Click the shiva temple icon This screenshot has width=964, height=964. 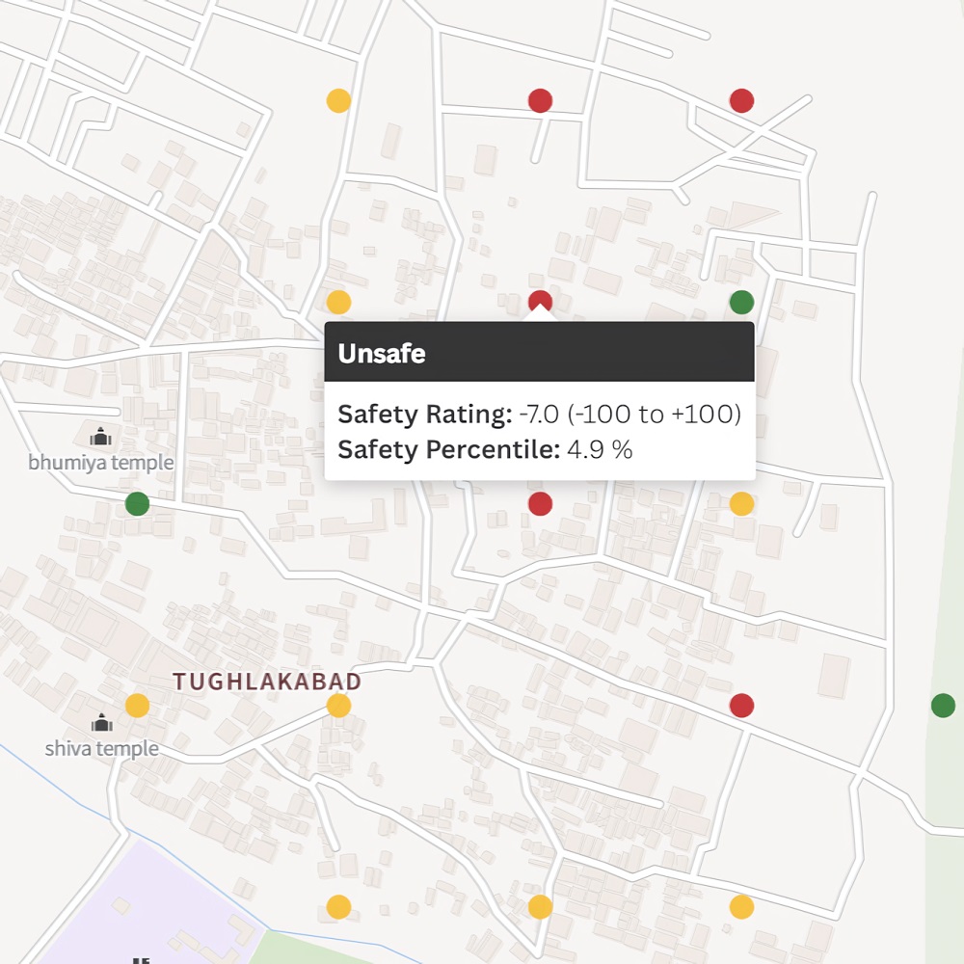point(101,723)
